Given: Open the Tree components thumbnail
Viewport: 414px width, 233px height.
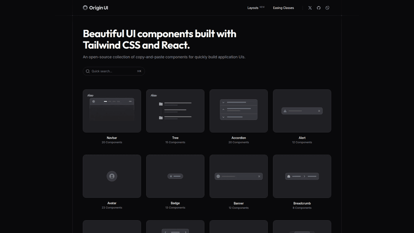Looking at the screenshot, I should (175, 111).
